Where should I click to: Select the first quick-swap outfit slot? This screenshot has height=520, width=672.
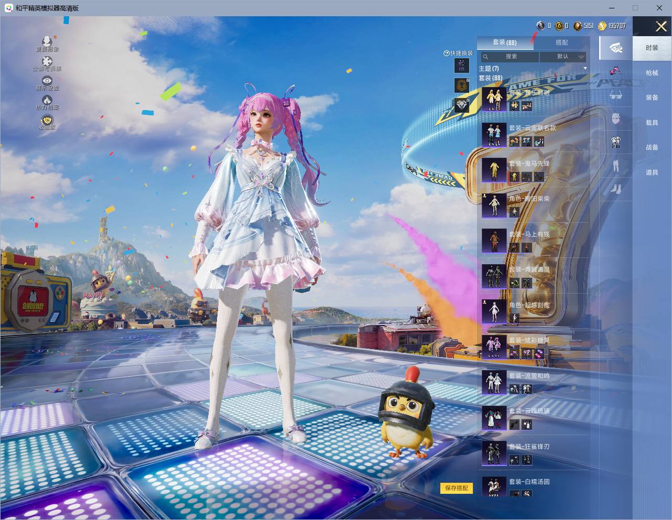tap(462, 66)
